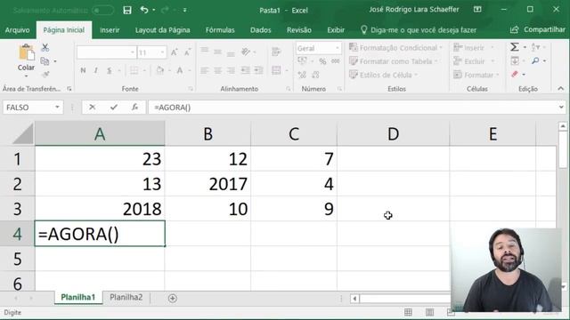Image resolution: width=570 pixels, height=320 pixels.
Task: Toggle bold (N) formatting
Action: (x=83, y=70)
